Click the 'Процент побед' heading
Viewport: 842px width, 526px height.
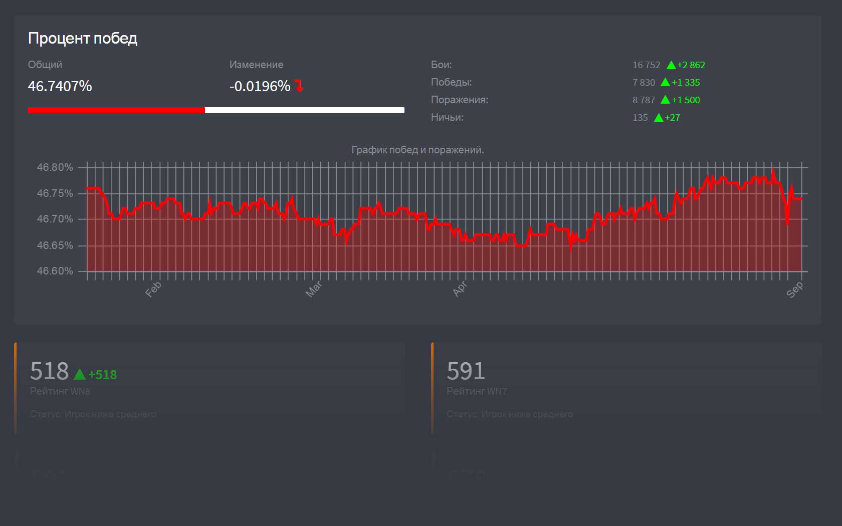click(83, 38)
